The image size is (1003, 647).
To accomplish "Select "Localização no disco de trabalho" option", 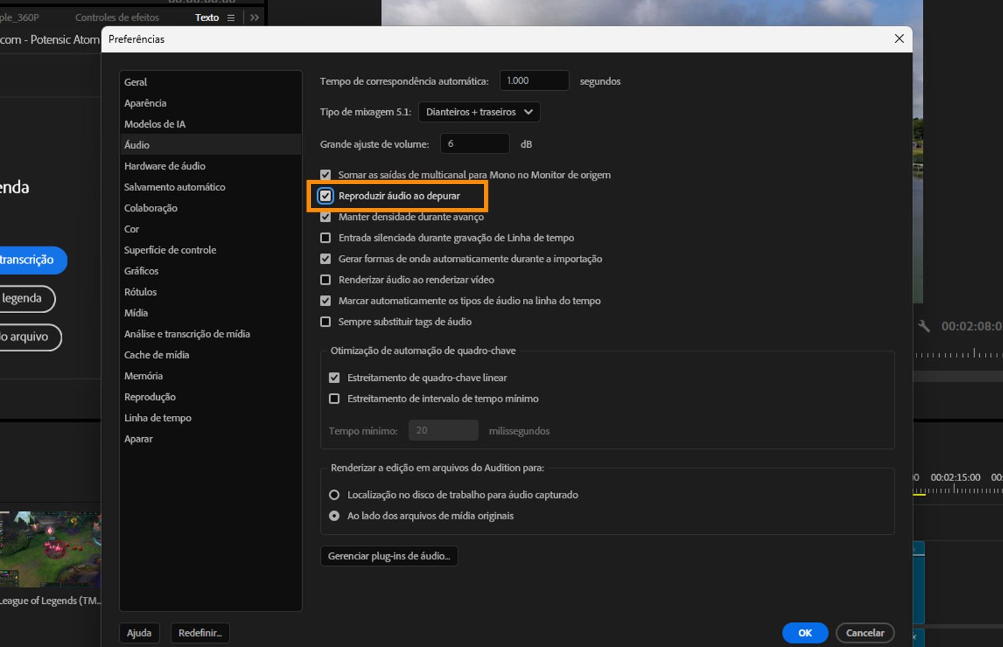I will coord(335,494).
